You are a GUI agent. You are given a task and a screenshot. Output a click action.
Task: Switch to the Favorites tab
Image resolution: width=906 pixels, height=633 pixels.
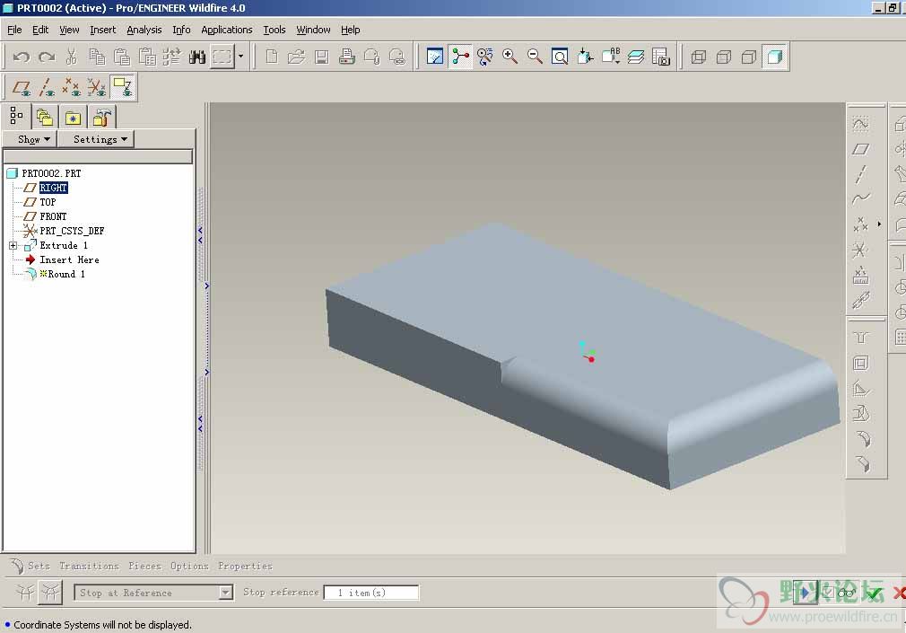(x=73, y=118)
